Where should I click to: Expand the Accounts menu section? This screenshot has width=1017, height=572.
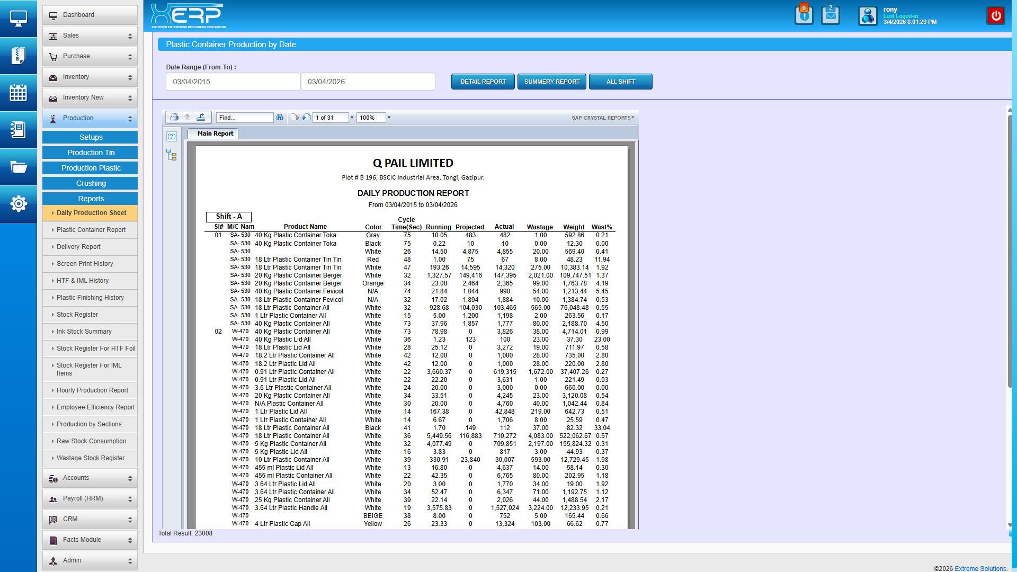click(90, 478)
